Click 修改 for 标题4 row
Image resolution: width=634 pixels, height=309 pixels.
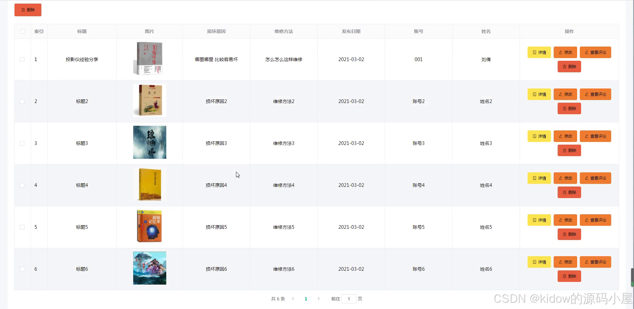coord(565,178)
